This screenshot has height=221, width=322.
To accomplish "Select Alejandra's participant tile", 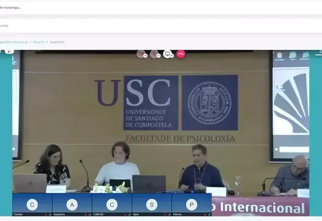I will tap(72, 205).
